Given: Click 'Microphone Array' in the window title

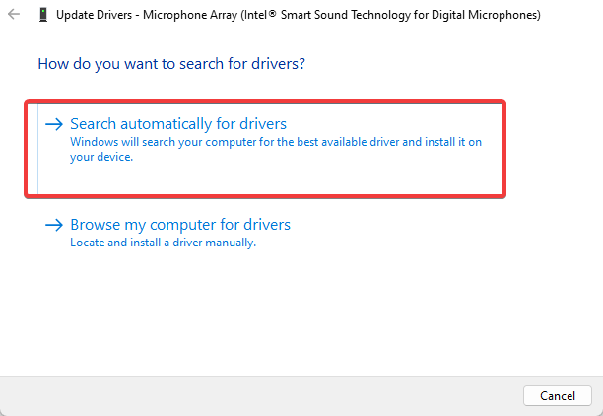Looking at the screenshot, I should point(190,15).
